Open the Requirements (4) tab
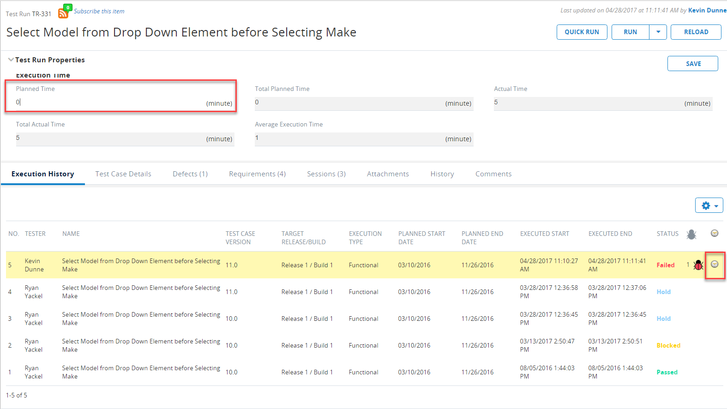Image resolution: width=727 pixels, height=409 pixels. [x=257, y=174]
